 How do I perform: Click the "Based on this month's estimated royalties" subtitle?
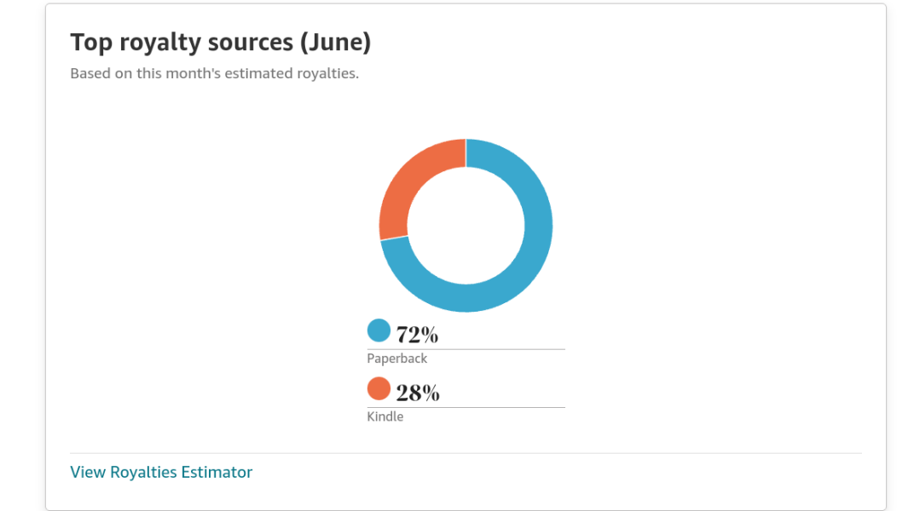(x=214, y=73)
